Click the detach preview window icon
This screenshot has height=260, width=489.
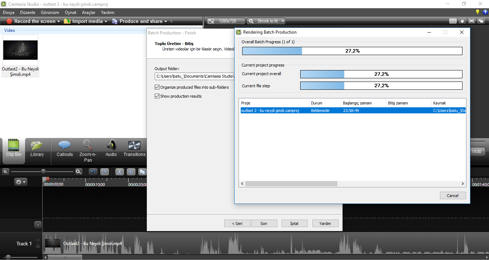(481, 21)
